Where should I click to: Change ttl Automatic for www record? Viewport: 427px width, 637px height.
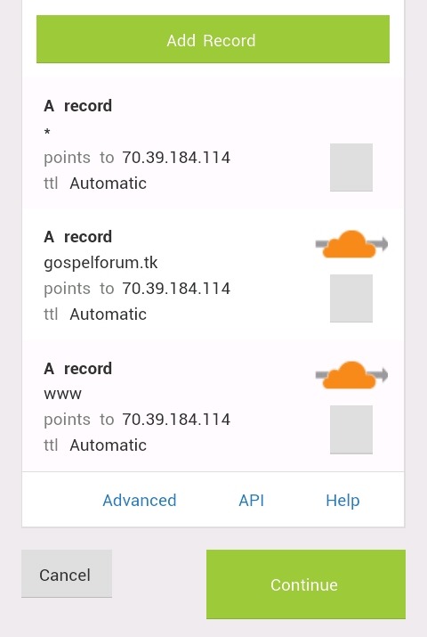tap(108, 445)
